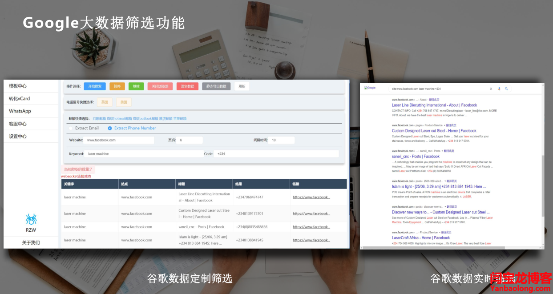Open the WhatsApp sidebar item
The height and width of the screenshot is (294, 553).
20,111
